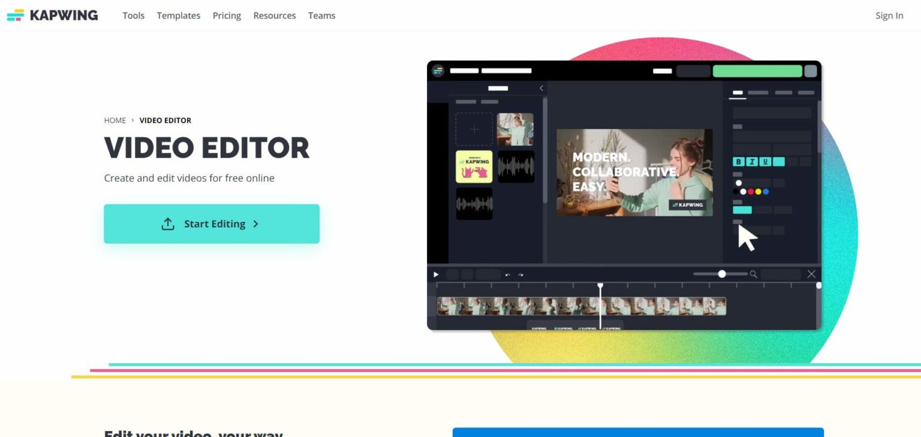The image size is (921, 437).
Task: Click the Kapwing logo in the header
Action: click(x=52, y=16)
